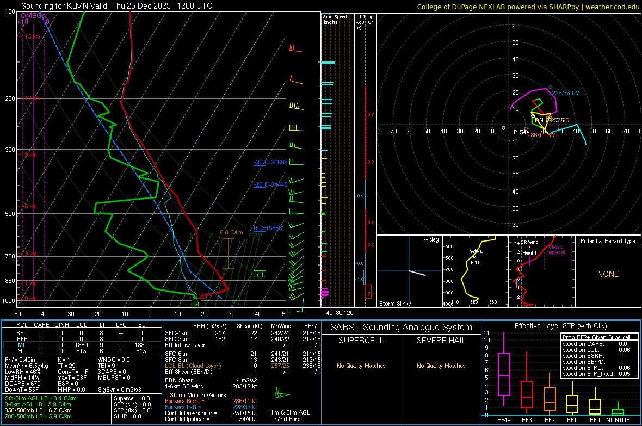Click the maxT = 93F value
This screenshot has height=426, width=642.
click(72, 378)
